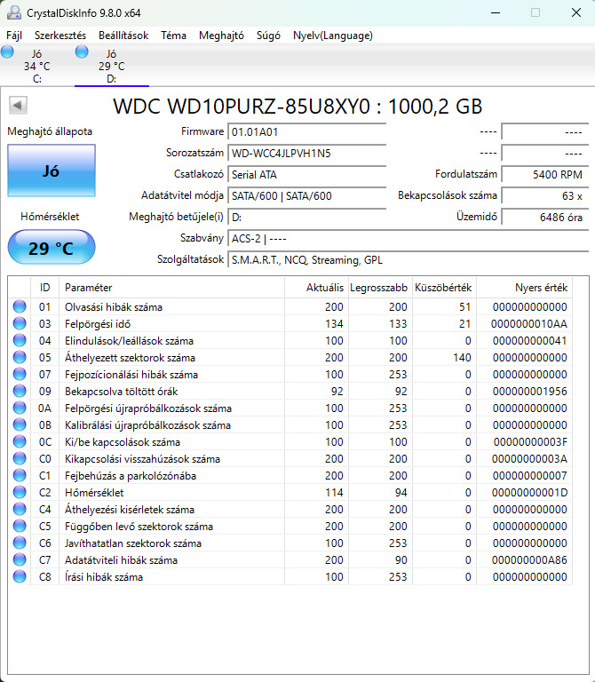This screenshot has height=682, width=595.
Task: Click the previous disk arrow button
Action: (18, 106)
